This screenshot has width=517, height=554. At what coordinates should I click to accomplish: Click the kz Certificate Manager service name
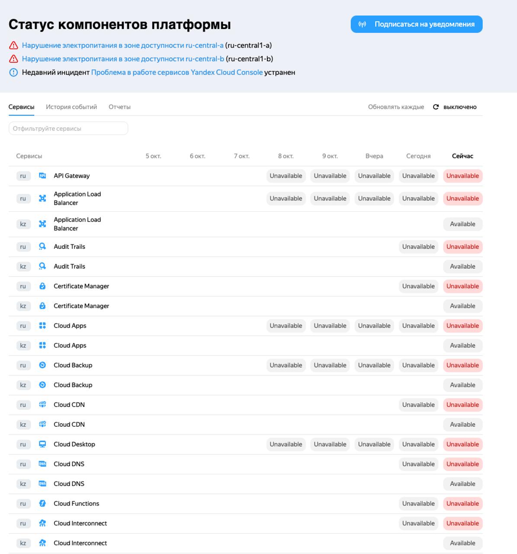point(81,306)
